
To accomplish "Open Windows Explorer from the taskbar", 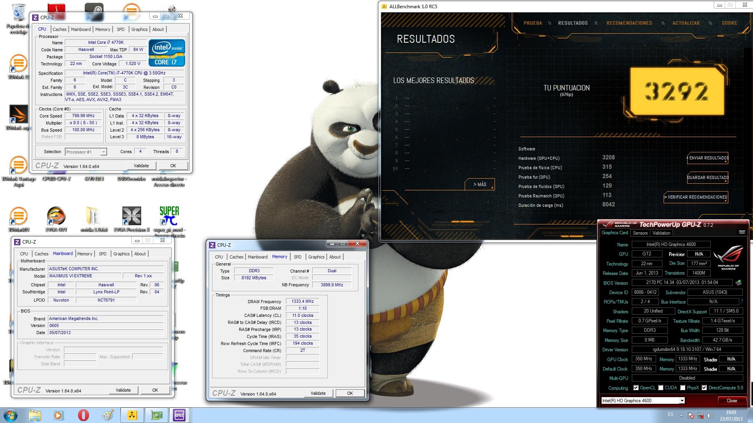I will pos(35,415).
